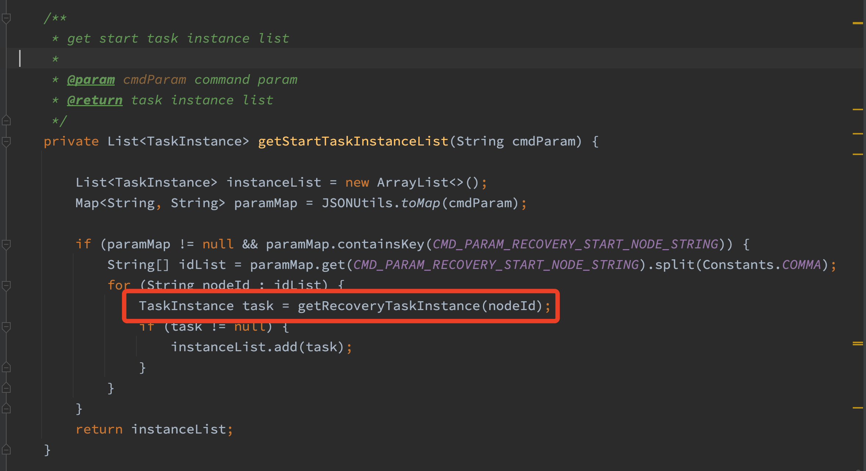This screenshot has width=866, height=471.
Task: Click the cmdParam name in the @param line
Action: coord(155,80)
